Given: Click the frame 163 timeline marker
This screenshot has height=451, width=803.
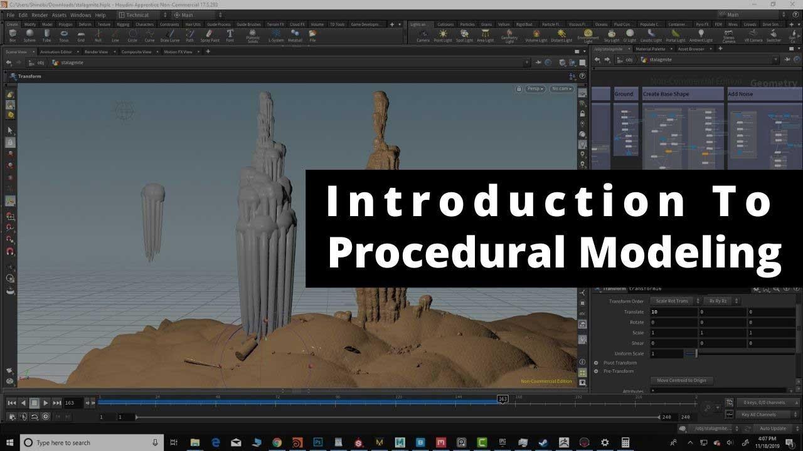Looking at the screenshot, I should pos(502,399).
